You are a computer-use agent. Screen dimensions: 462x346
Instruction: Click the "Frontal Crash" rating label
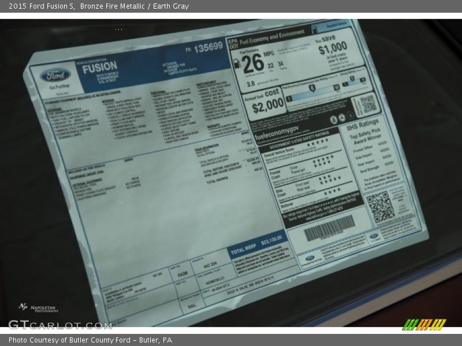[275, 175]
